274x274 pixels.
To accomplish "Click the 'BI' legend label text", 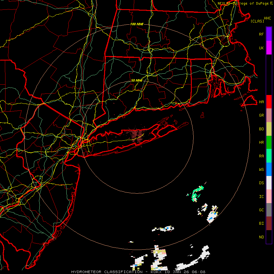I will [261, 223].
